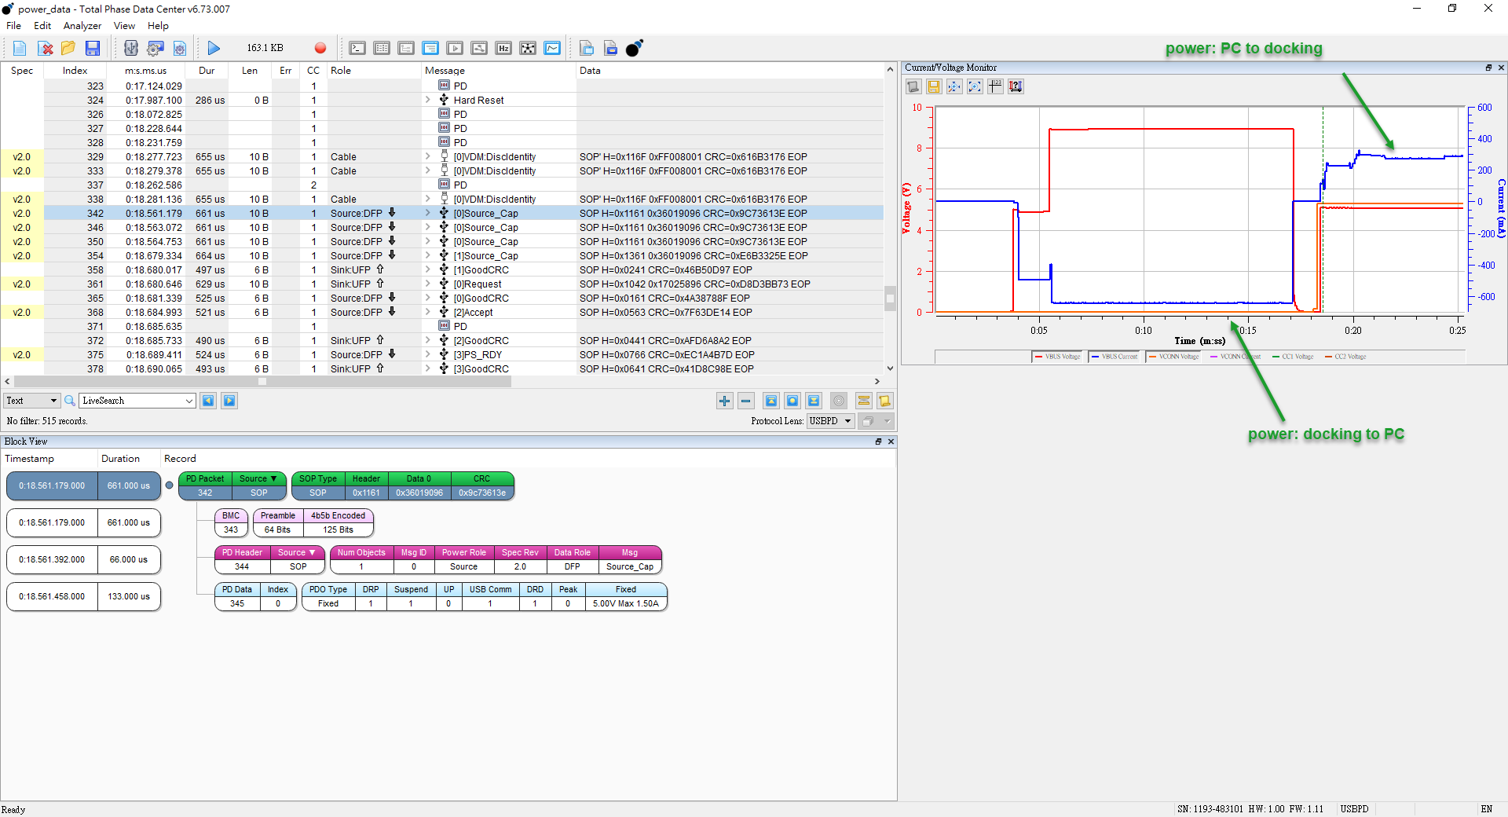Open the Analyzer menu
Viewport: 1508px width, 817px height.
82,26
